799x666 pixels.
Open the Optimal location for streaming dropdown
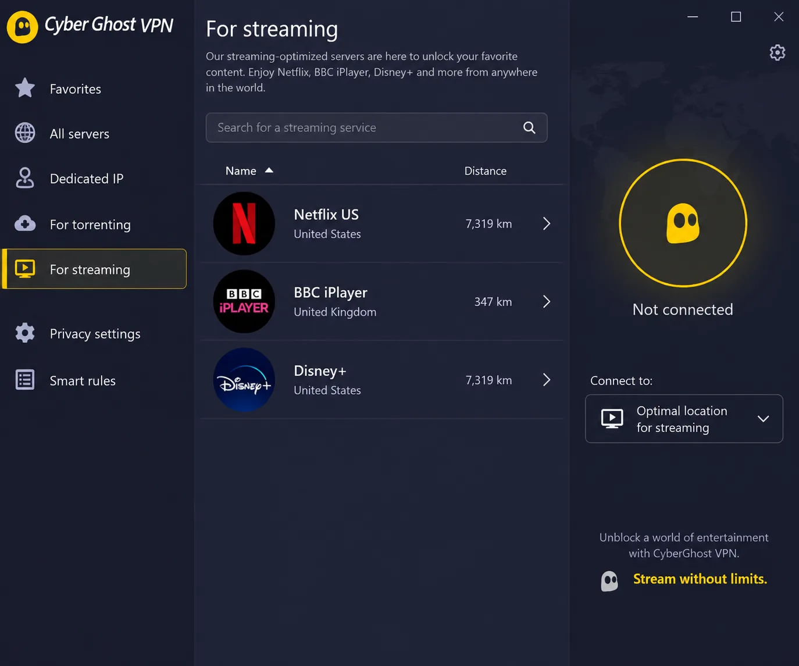click(684, 419)
